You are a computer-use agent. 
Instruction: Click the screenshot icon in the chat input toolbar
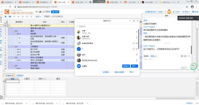(x=182, y=56)
